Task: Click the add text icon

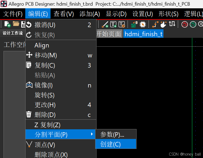Action: pos(113,24)
